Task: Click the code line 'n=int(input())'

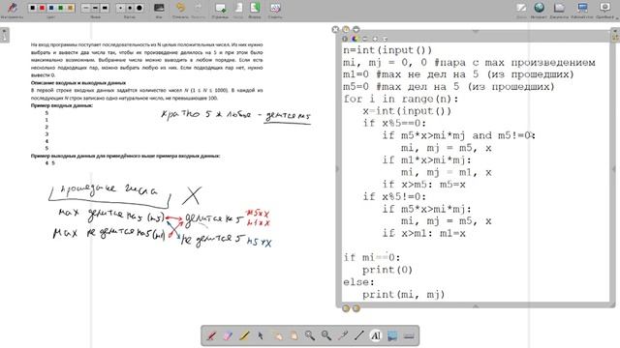Action: click(x=387, y=50)
